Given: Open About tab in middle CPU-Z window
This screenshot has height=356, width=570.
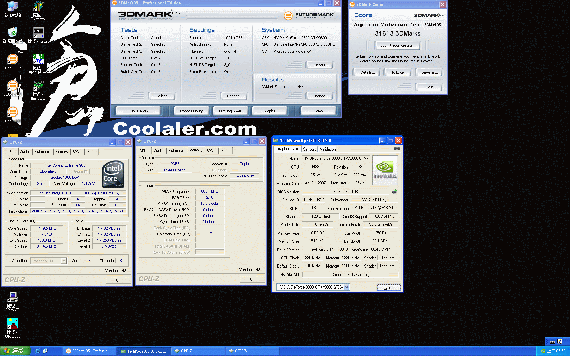Looking at the screenshot, I should point(226,151).
